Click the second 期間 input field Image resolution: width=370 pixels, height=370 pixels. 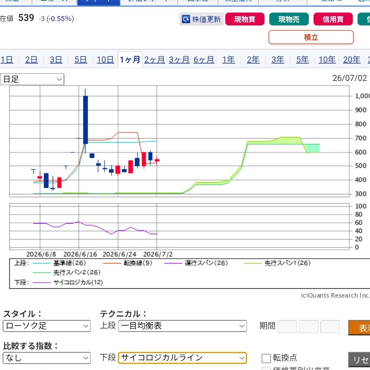coord(309,327)
